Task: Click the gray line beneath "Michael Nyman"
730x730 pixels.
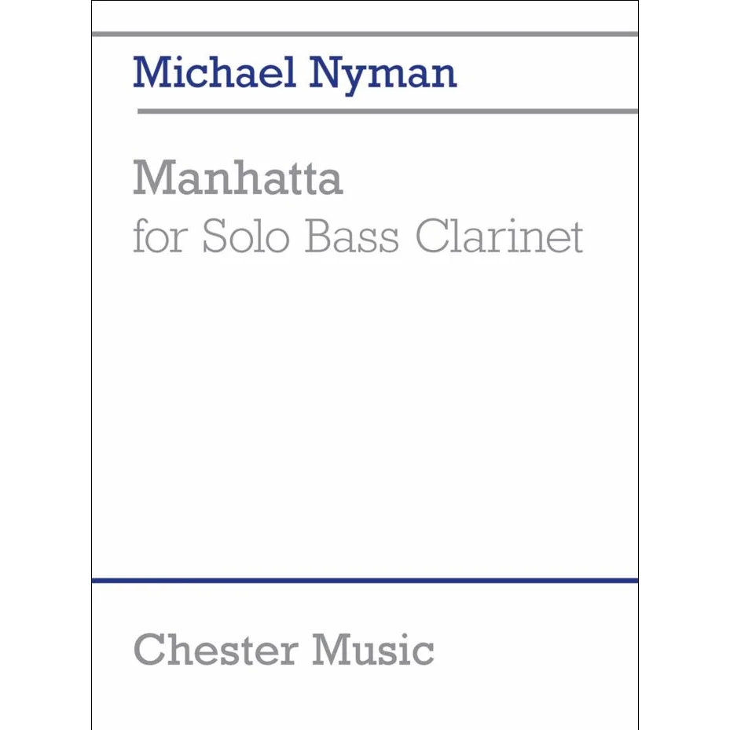Action: tap(387, 112)
